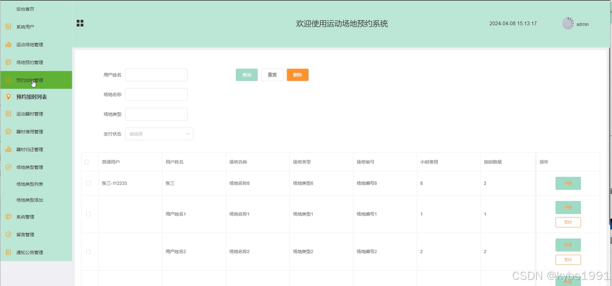Toggle the select-all checkbox in table header

coord(87,162)
